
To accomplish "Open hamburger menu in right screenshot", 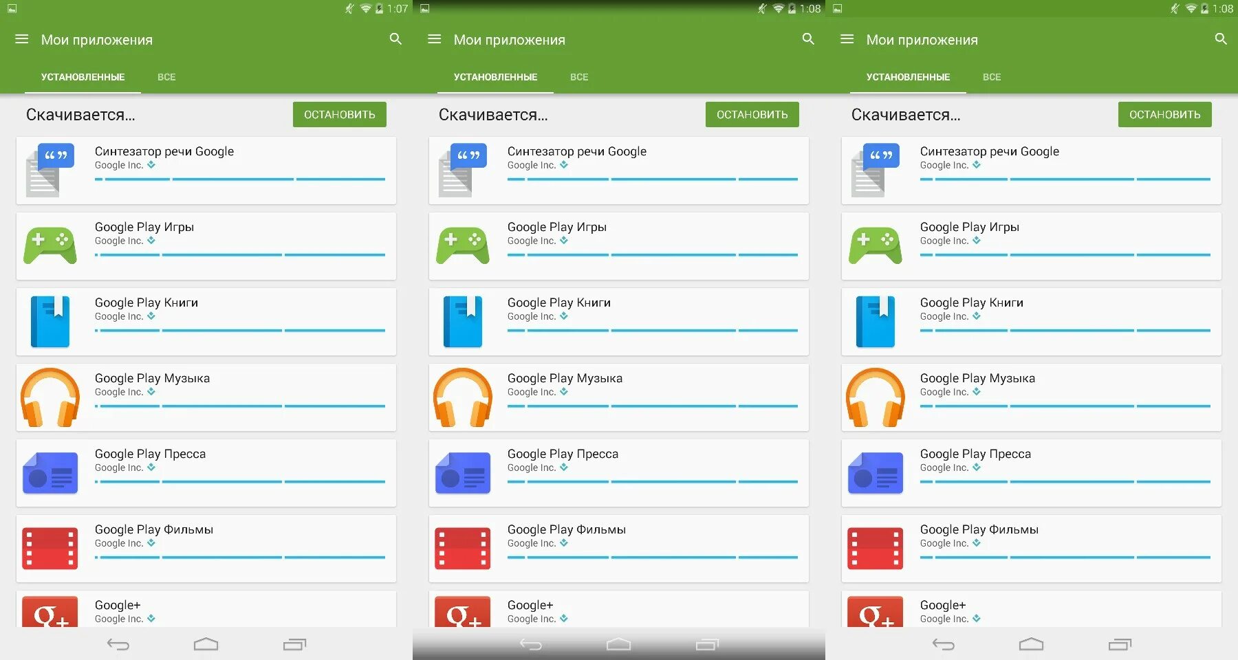I will [847, 39].
